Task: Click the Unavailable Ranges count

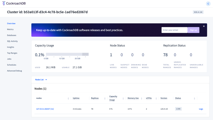Action: (x=191, y=55)
